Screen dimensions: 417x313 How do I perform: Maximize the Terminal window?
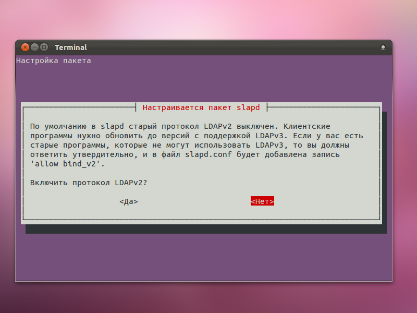[44, 47]
